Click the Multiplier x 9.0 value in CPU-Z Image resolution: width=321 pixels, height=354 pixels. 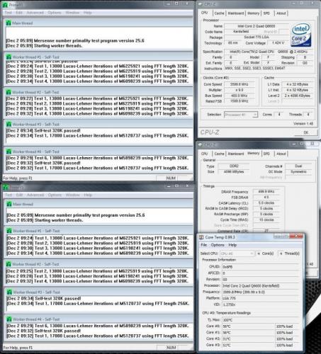tap(239, 90)
